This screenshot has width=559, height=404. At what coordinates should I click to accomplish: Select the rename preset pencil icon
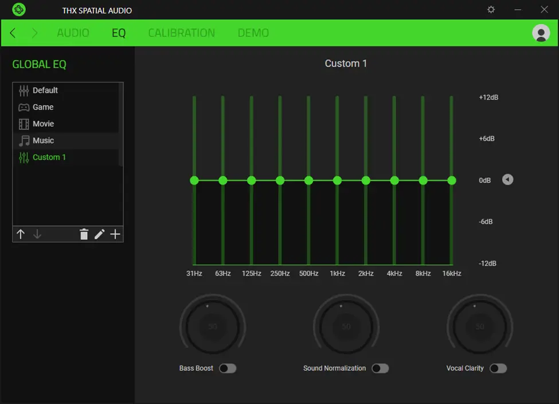pyautogui.click(x=99, y=234)
